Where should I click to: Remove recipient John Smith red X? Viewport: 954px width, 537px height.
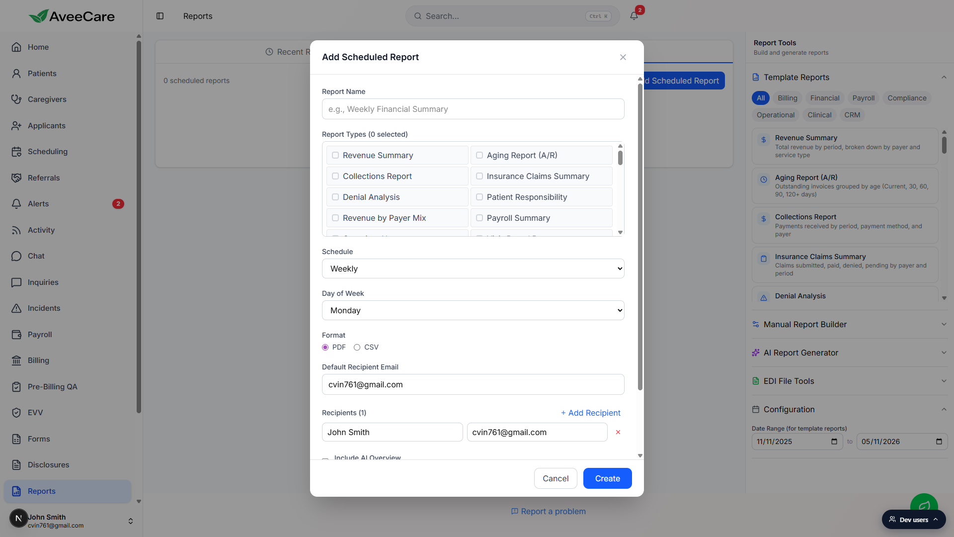[618, 432]
